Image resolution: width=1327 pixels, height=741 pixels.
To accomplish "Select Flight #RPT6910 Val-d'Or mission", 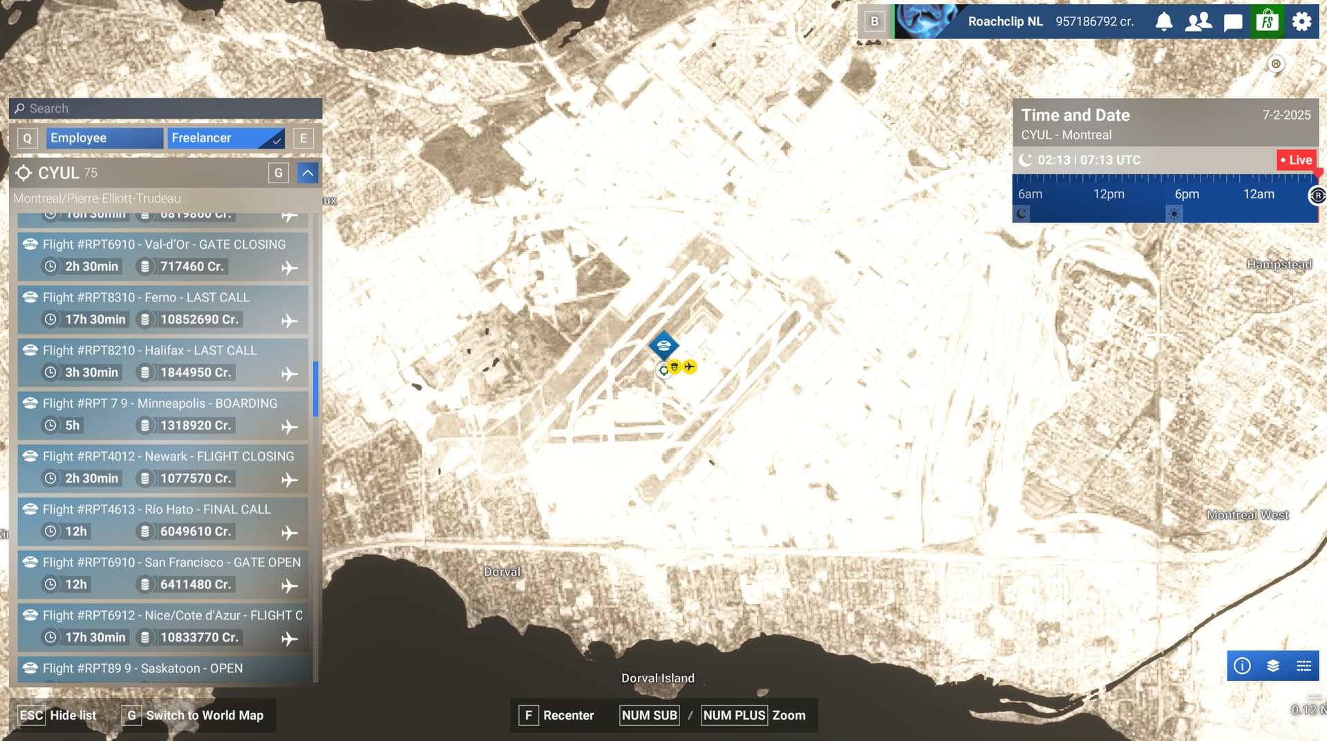I will point(163,256).
